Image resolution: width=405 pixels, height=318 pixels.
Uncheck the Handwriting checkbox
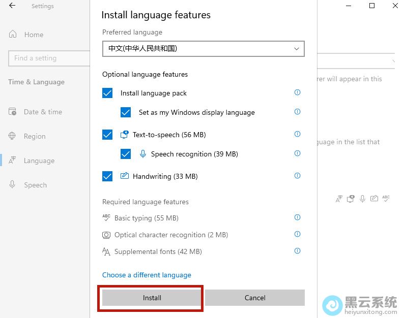click(107, 176)
